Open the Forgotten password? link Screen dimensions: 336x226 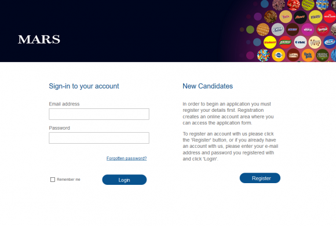tap(127, 158)
